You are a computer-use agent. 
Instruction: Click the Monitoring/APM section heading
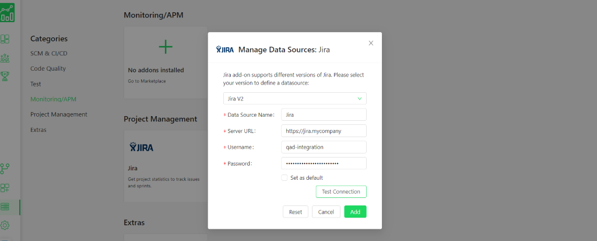154,15
